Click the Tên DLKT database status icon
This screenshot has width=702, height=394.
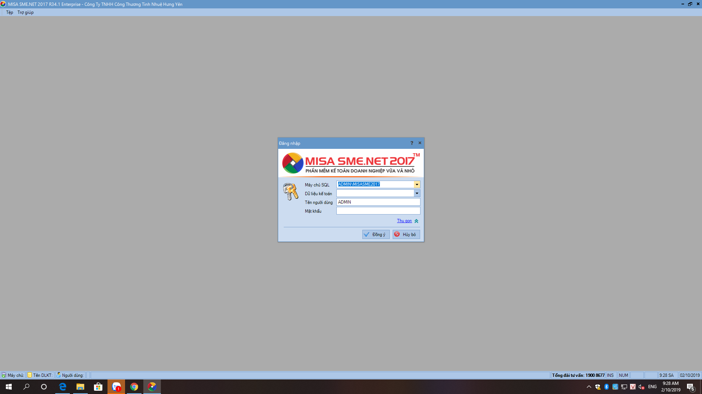click(30, 375)
